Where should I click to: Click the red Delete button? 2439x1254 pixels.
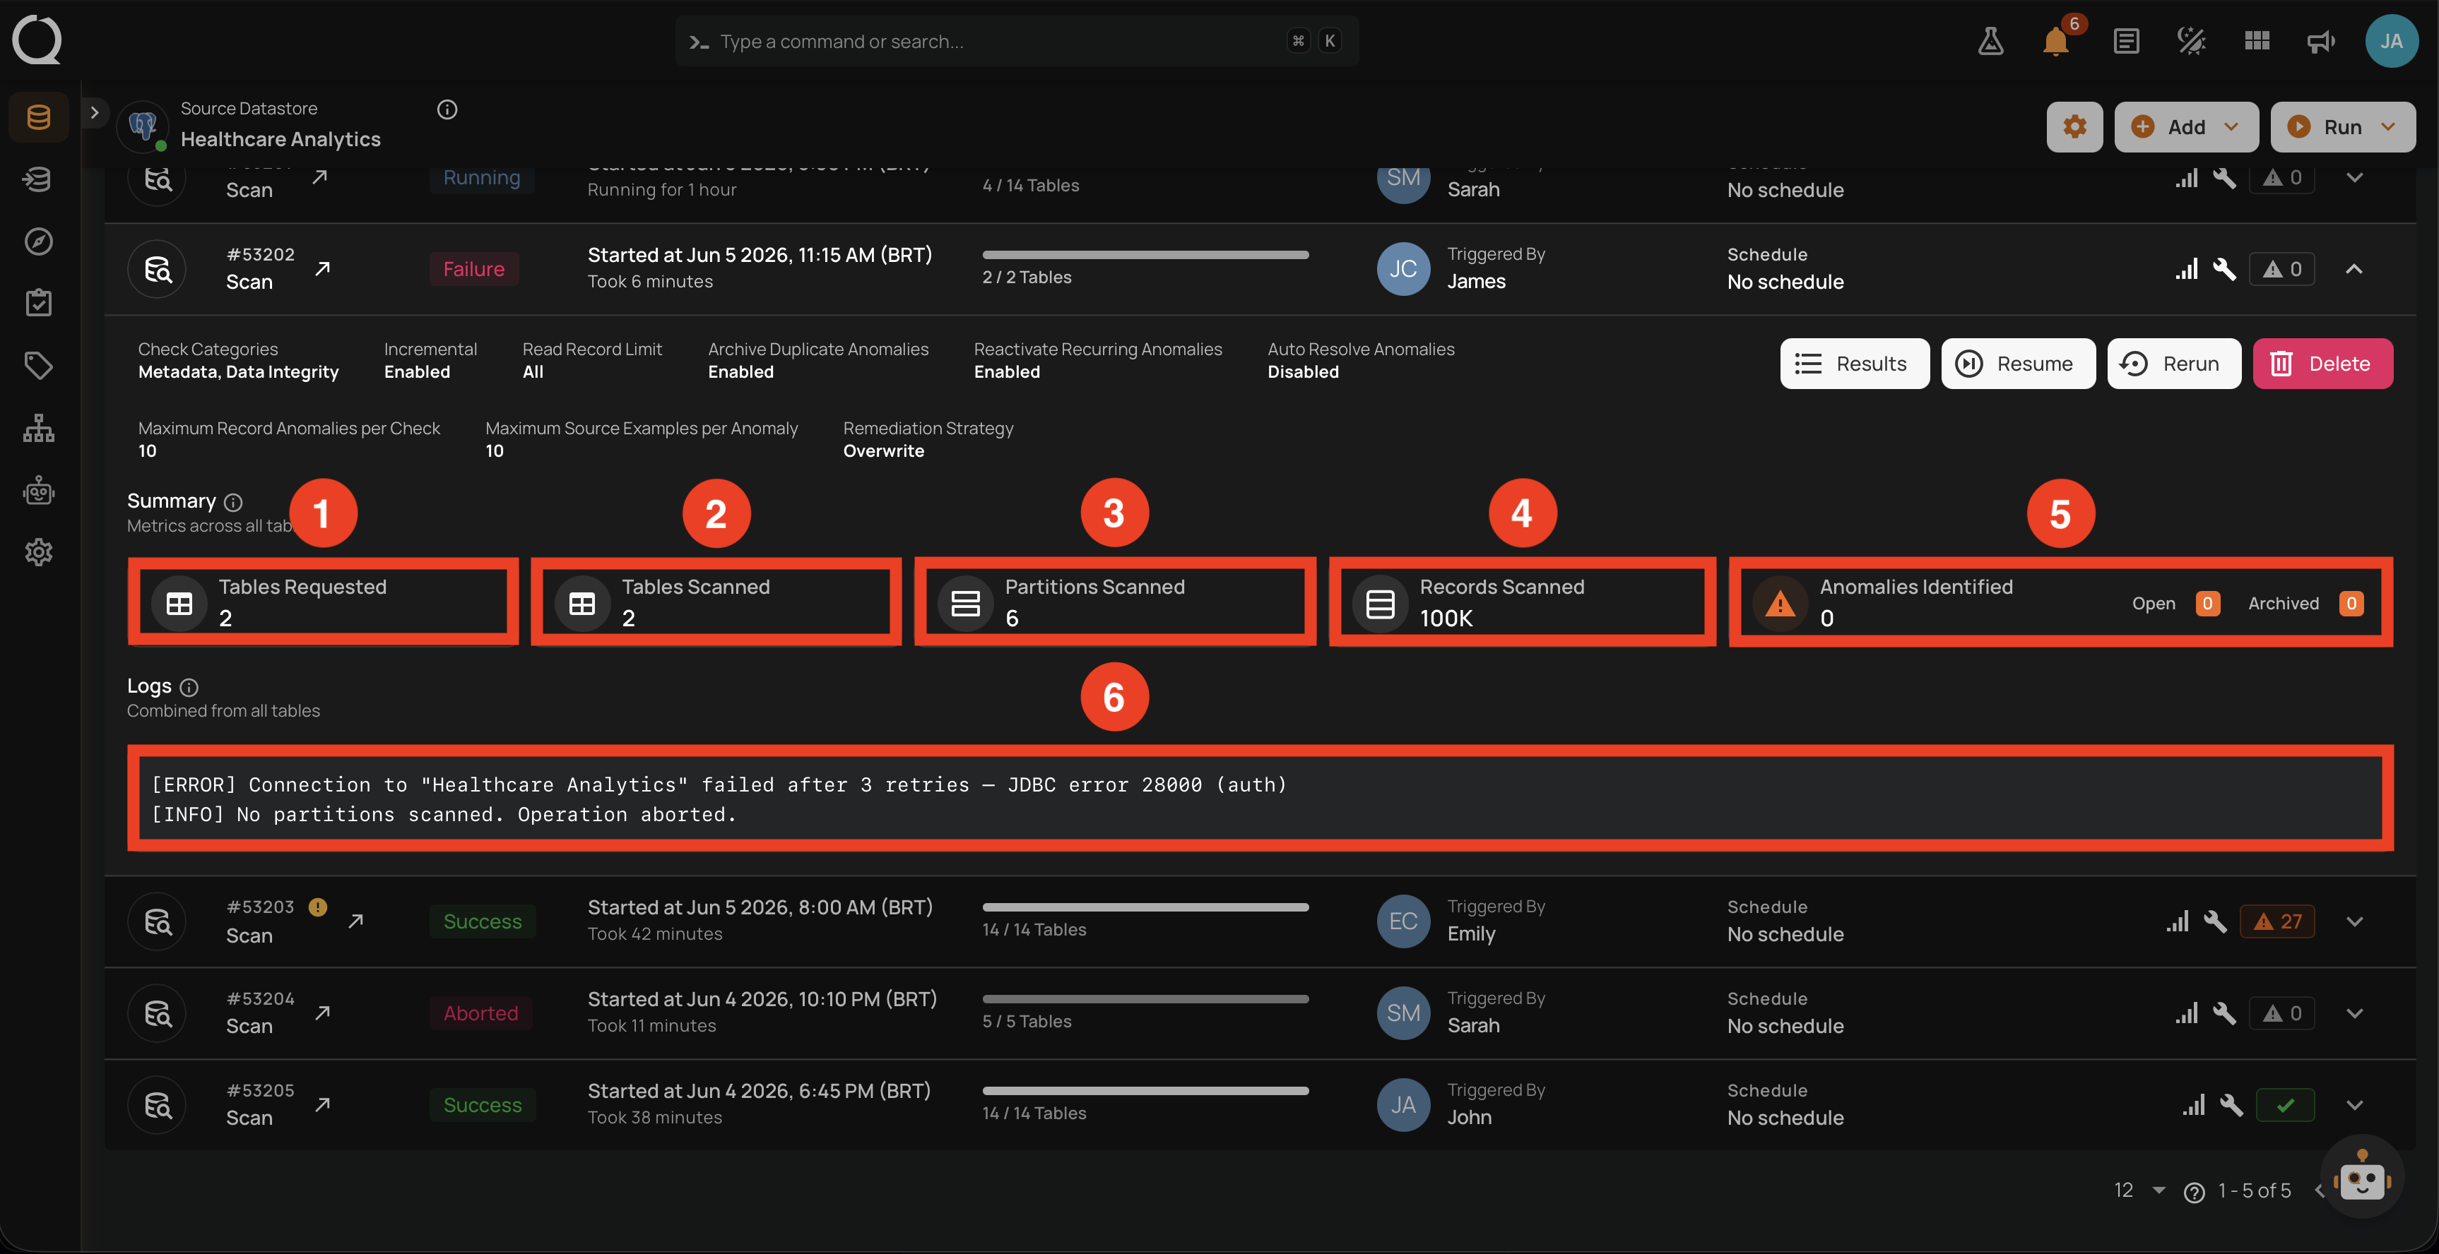coord(2322,364)
